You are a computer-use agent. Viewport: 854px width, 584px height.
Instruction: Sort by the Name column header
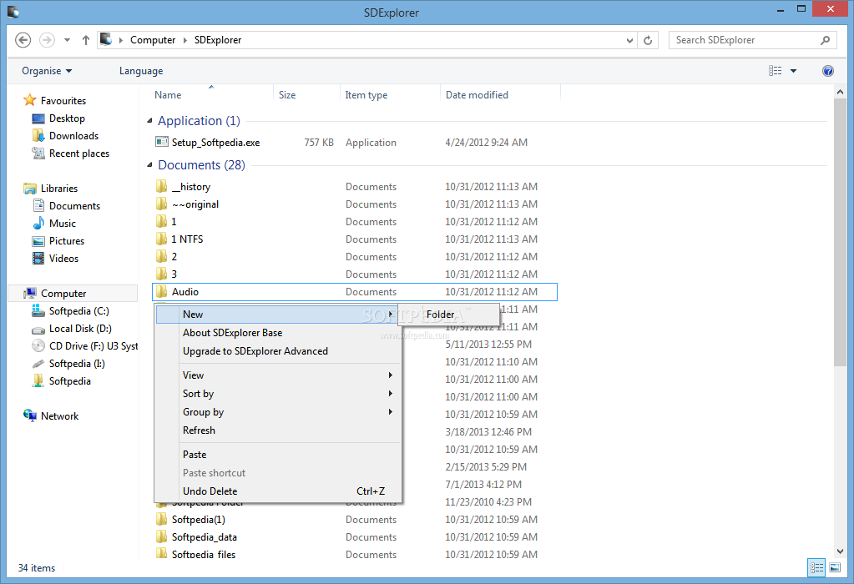click(x=168, y=95)
